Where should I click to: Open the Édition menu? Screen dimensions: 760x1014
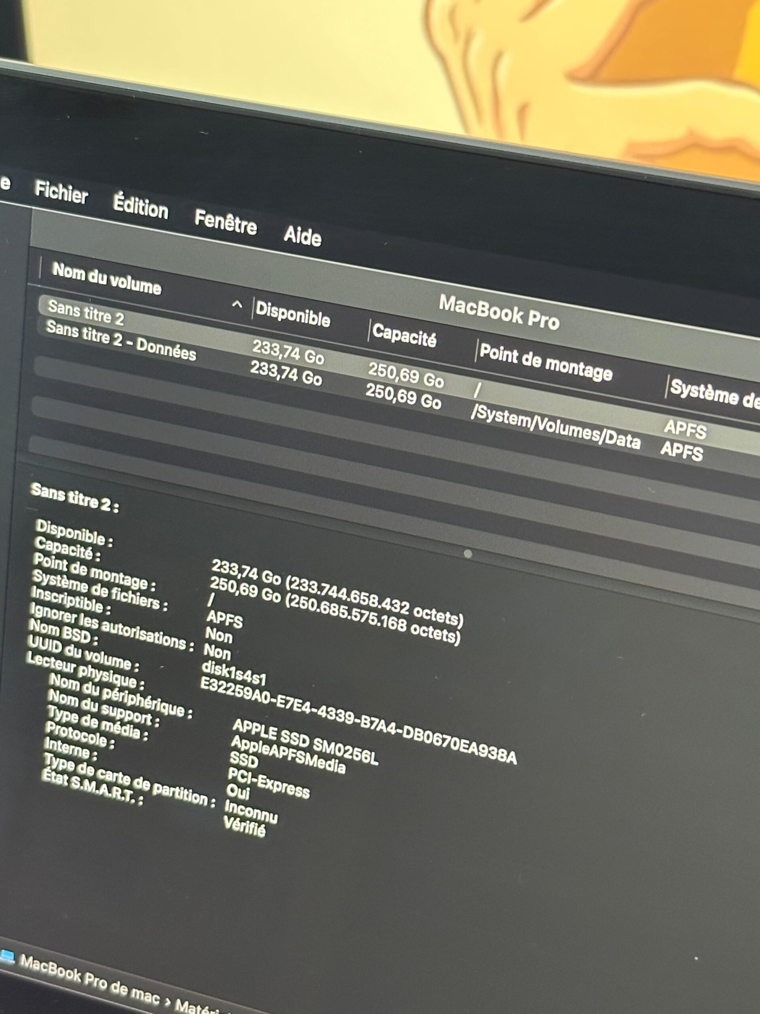point(141,206)
